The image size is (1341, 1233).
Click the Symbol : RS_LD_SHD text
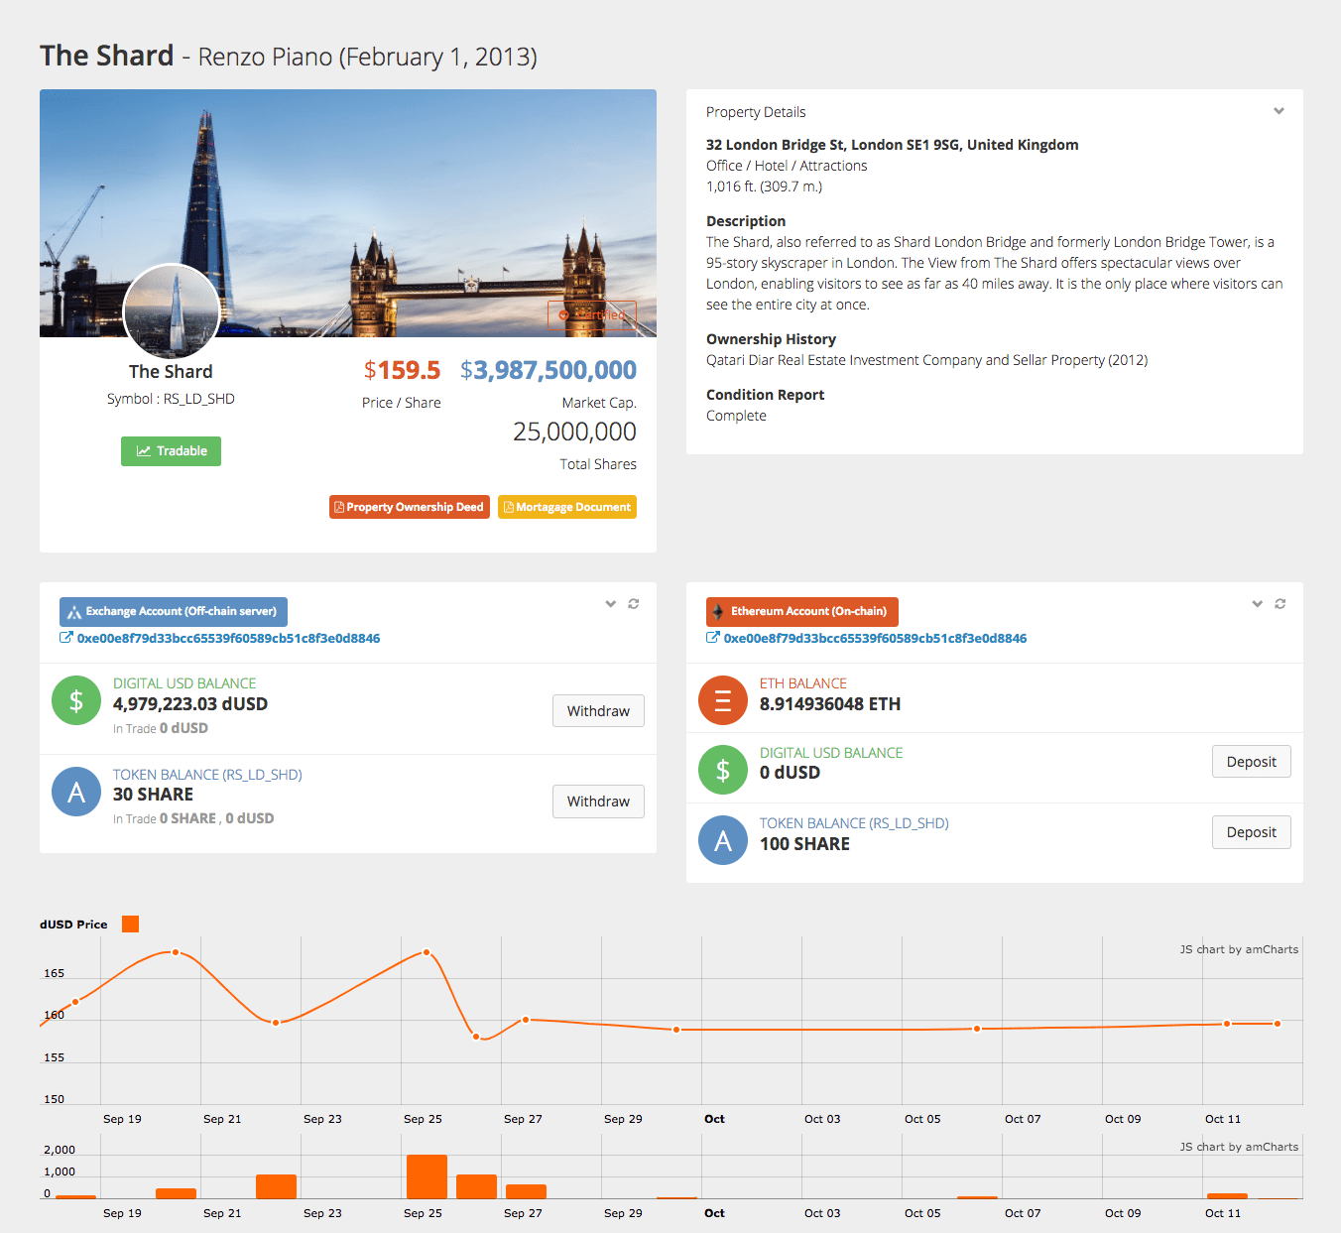(x=171, y=399)
